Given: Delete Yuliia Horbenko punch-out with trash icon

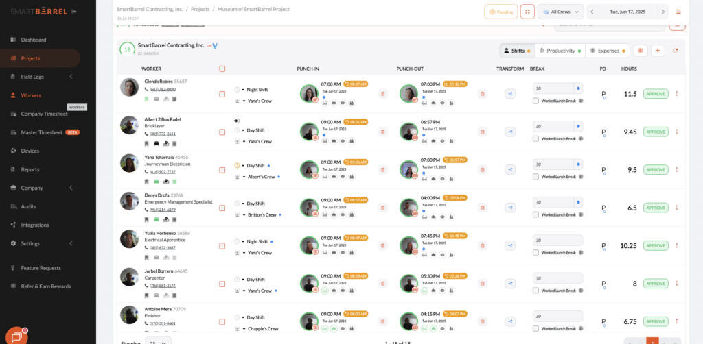Looking at the screenshot, I should click(483, 245).
